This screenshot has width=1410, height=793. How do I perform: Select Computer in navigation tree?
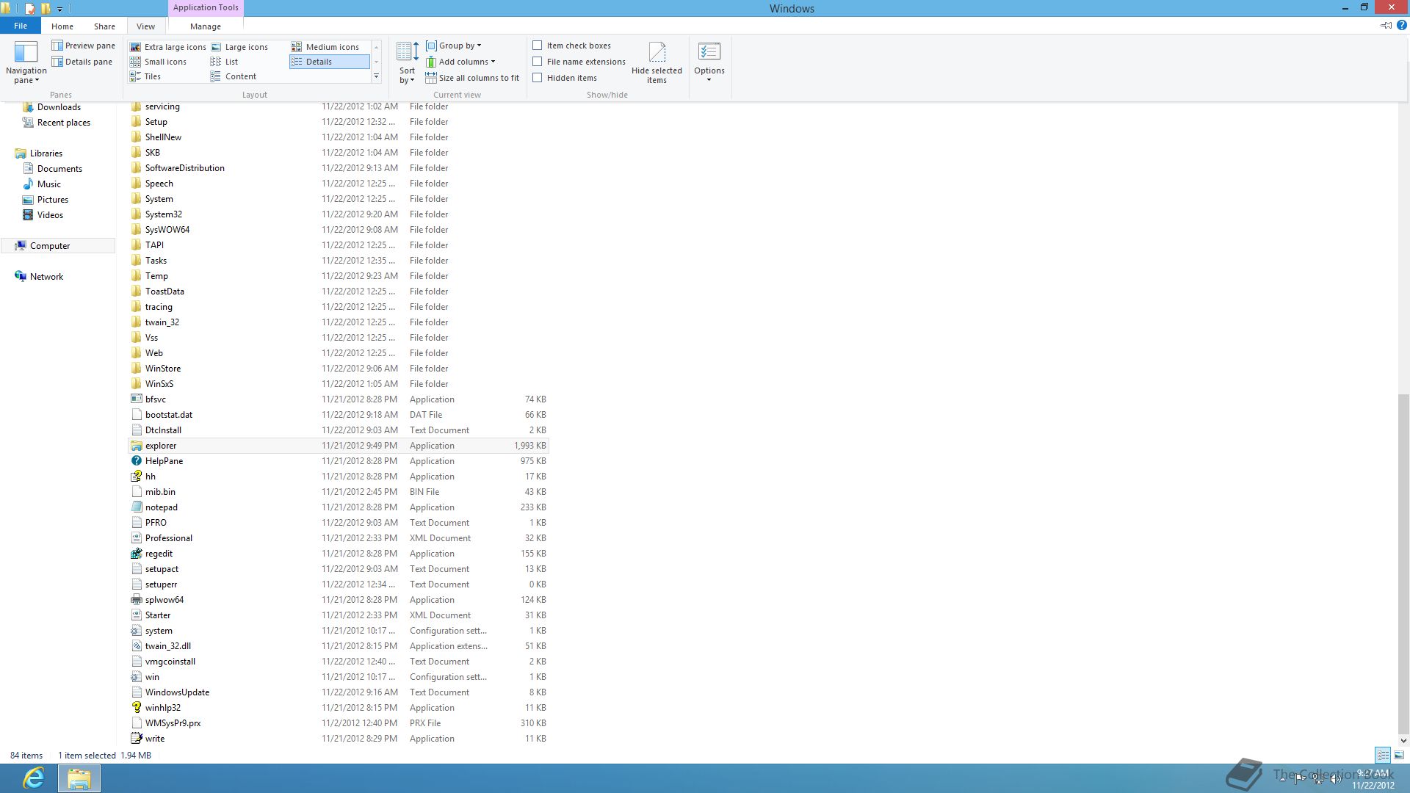[x=50, y=246]
